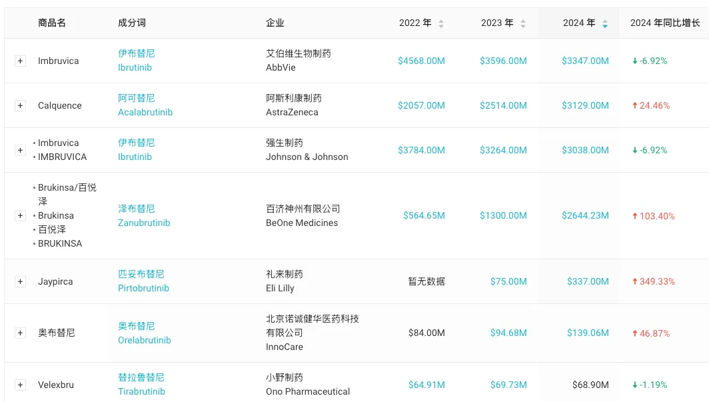Expand the Brukinsa row plus icon
Viewport: 709px width, 402px height.
click(x=20, y=215)
